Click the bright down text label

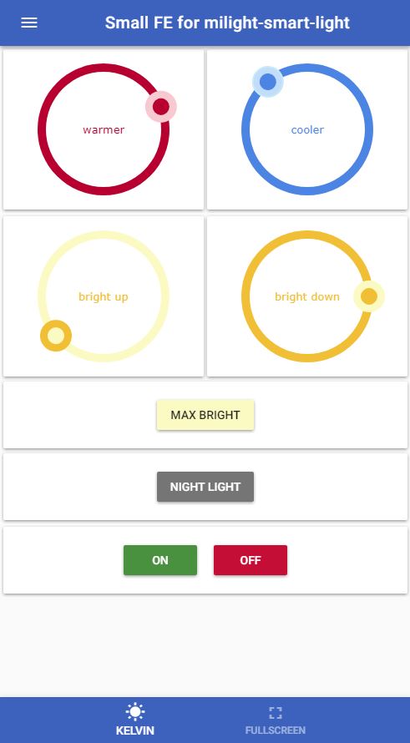click(x=307, y=297)
